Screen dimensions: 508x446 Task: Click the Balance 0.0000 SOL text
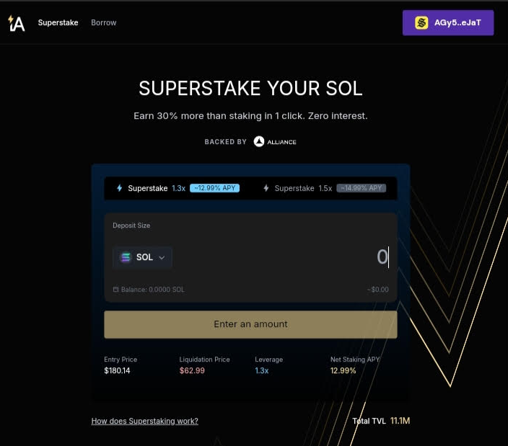click(152, 290)
